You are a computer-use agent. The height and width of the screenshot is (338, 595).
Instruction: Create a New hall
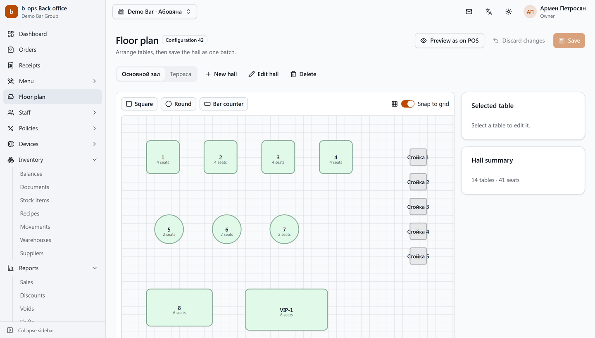[221, 74]
